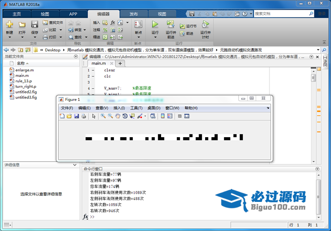331x231 pixels.
Task: Click the Breakpoints icon
Action: click(138, 24)
